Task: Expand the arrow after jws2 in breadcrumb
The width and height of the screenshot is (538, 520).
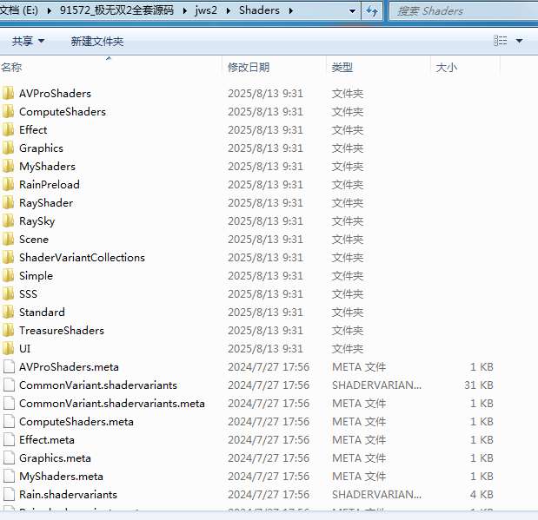Action: click(229, 11)
